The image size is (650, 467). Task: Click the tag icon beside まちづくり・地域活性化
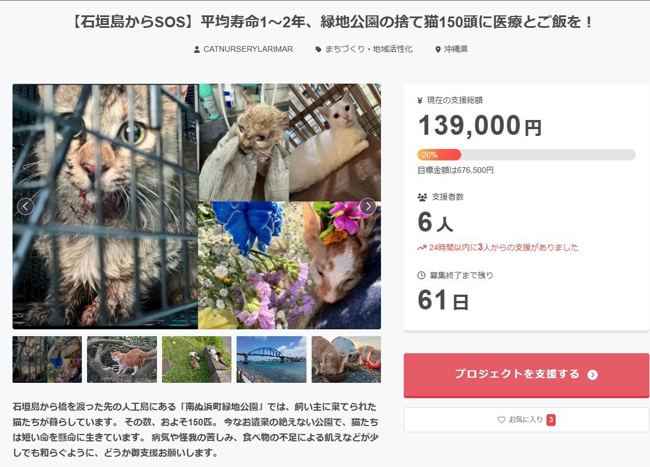point(318,49)
